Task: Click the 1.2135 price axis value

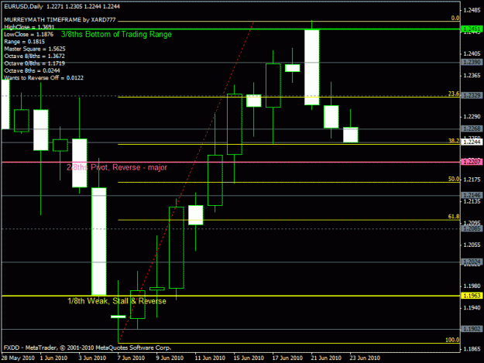Action: [x=472, y=201]
